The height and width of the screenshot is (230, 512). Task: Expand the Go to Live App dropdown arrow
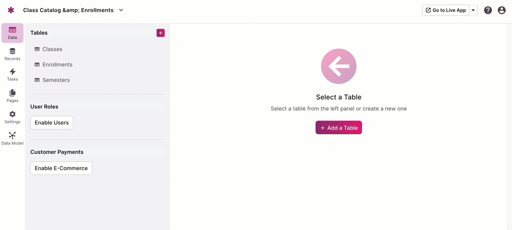[x=473, y=10]
